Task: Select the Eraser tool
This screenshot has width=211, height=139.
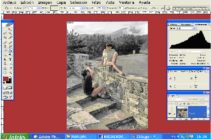Action: tap(5, 51)
